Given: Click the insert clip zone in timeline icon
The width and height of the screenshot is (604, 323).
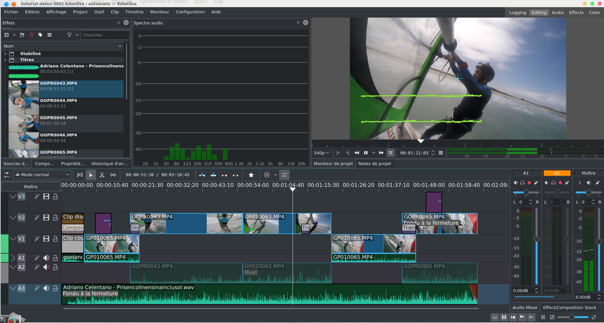Looking at the screenshot, I should [202, 175].
